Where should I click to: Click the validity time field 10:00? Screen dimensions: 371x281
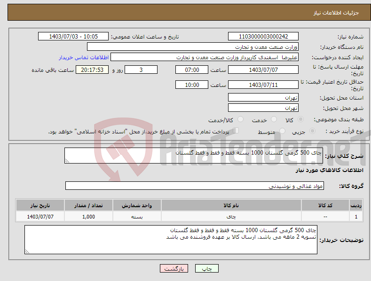click(x=192, y=85)
